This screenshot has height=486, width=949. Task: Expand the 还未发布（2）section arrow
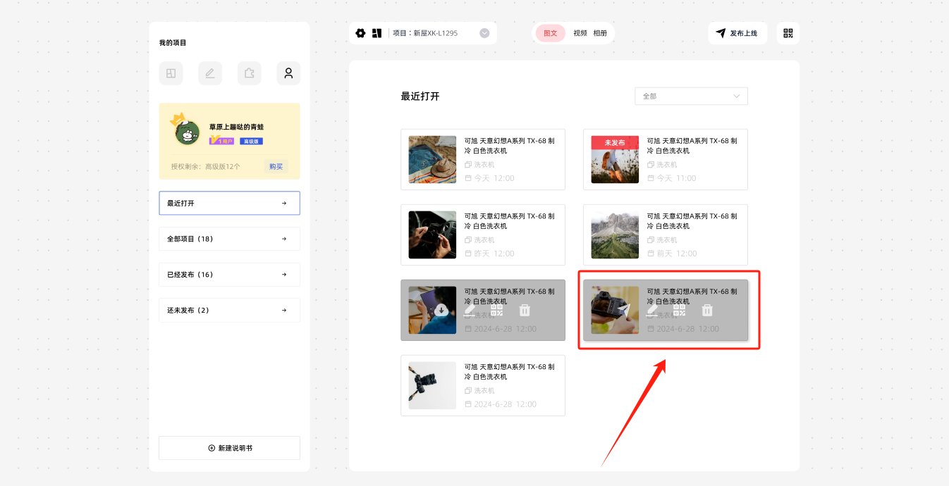[284, 310]
